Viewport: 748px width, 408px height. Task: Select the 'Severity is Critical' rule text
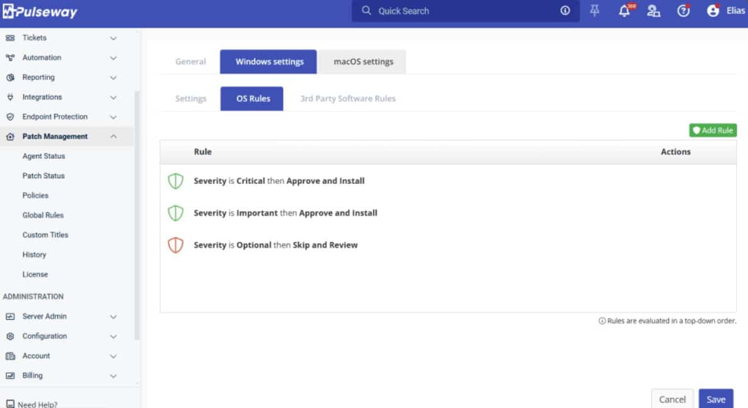[279, 181]
